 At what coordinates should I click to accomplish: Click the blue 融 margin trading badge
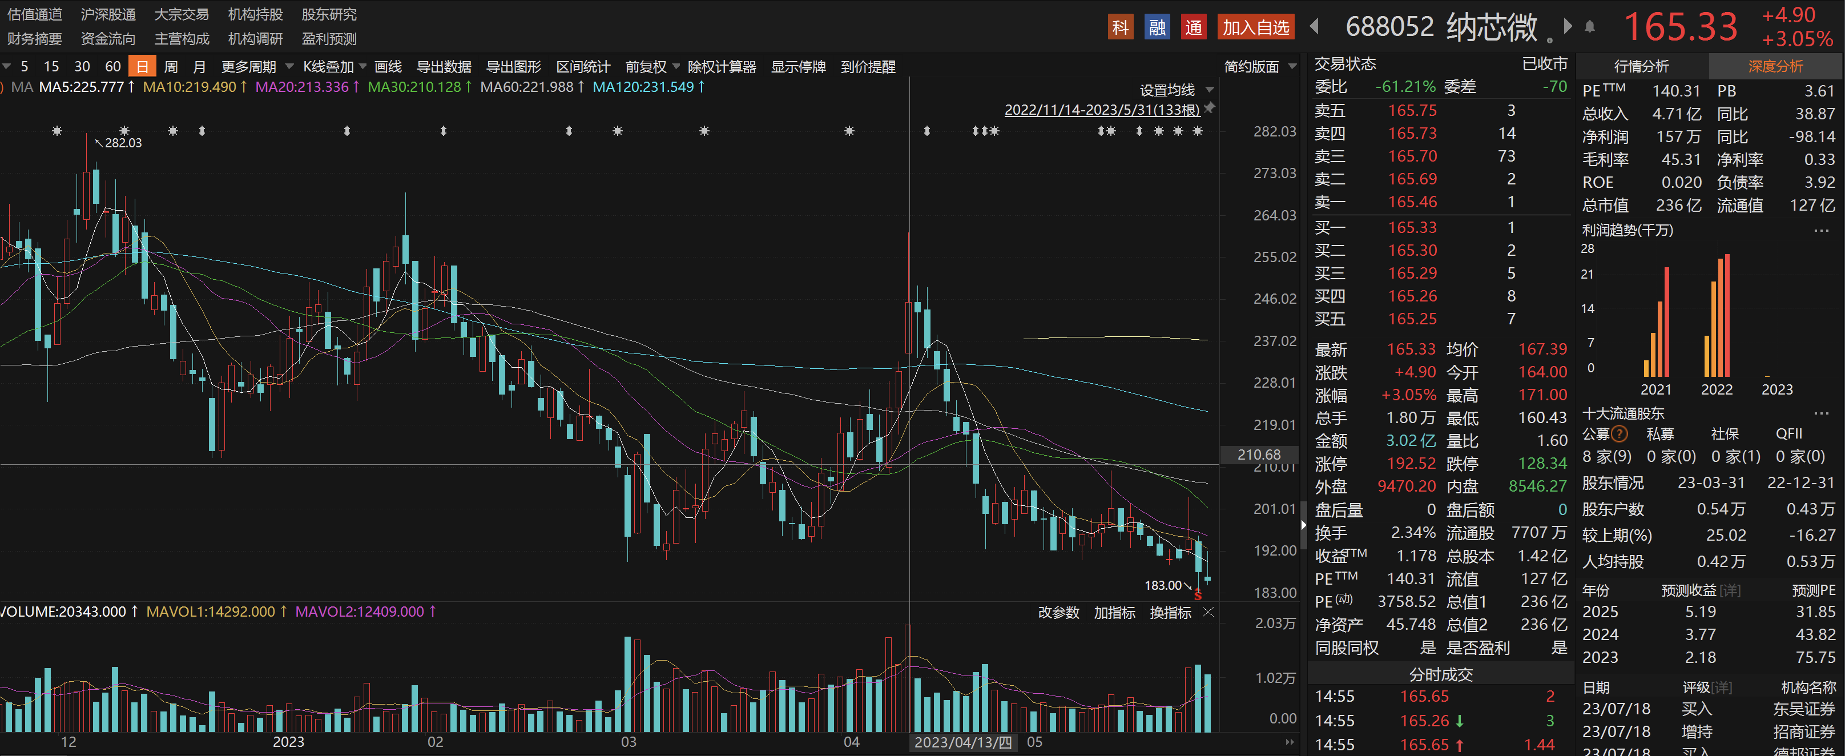[x=1157, y=27]
